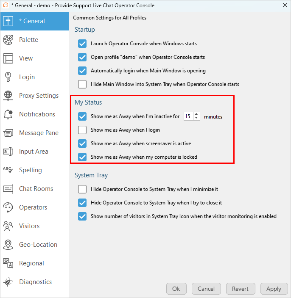Open the Palette settings icon
291x298 pixels.
pos(8,40)
